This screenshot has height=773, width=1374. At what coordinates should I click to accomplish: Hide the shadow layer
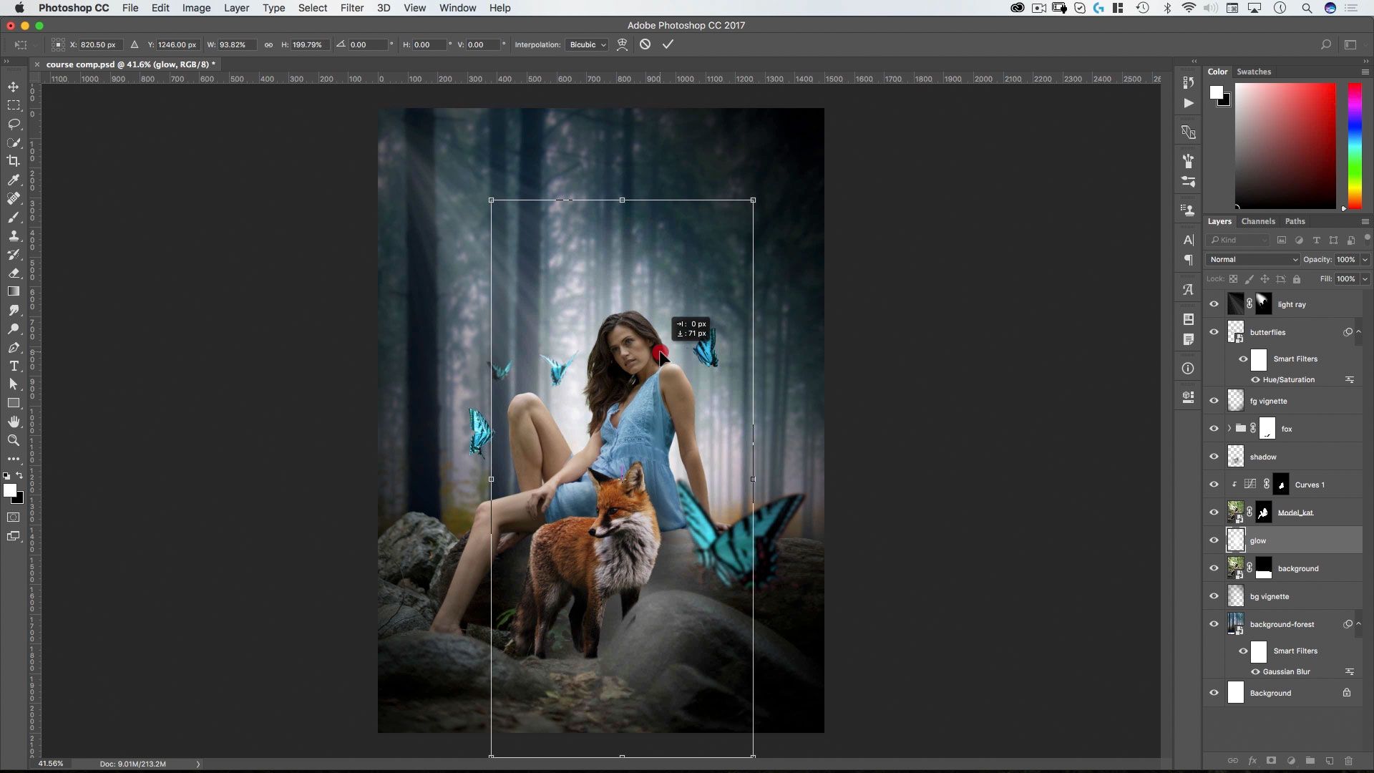1214,457
